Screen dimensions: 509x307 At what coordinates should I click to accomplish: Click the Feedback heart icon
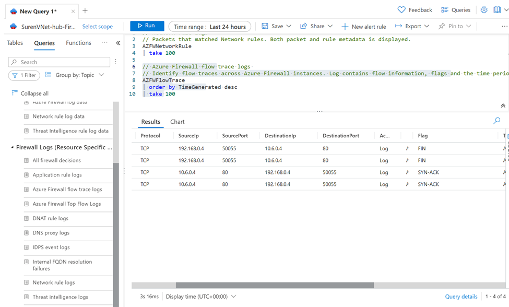click(x=401, y=10)
